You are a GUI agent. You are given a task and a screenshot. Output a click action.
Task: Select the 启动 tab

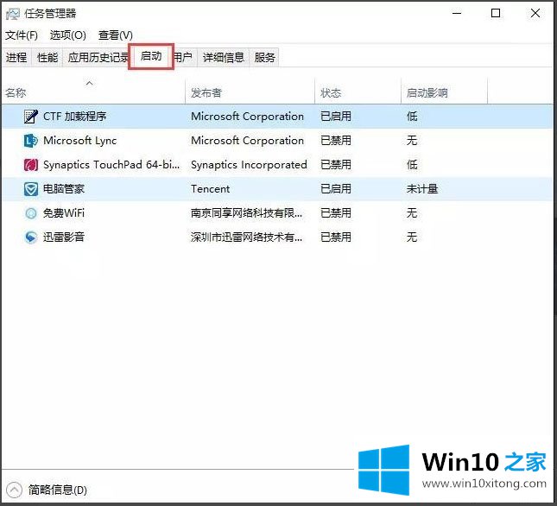pos(151,56)
